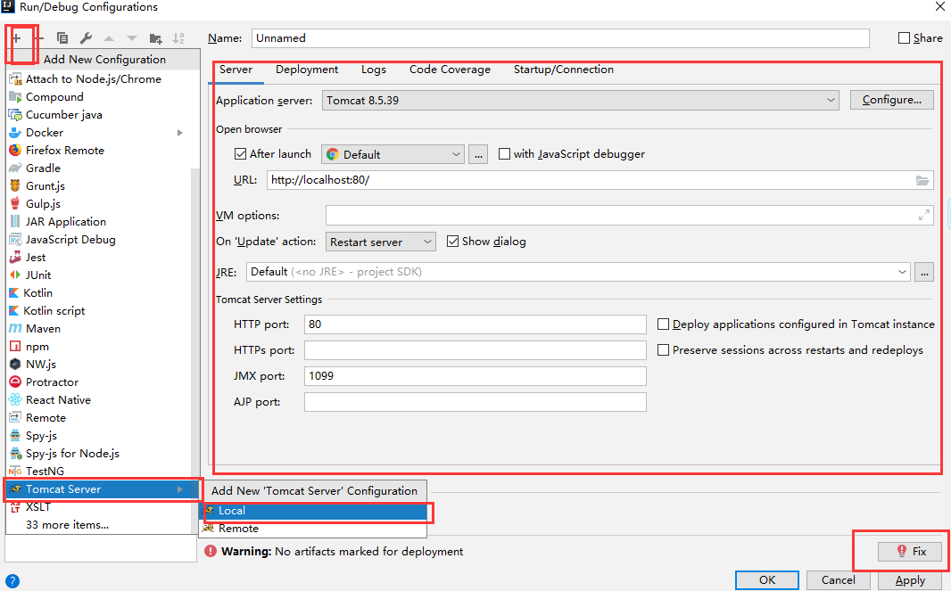Image resolution: width=951 pixels, height=591 pixels.
Task: Click the Configure... button
Action: pos(891,100)
